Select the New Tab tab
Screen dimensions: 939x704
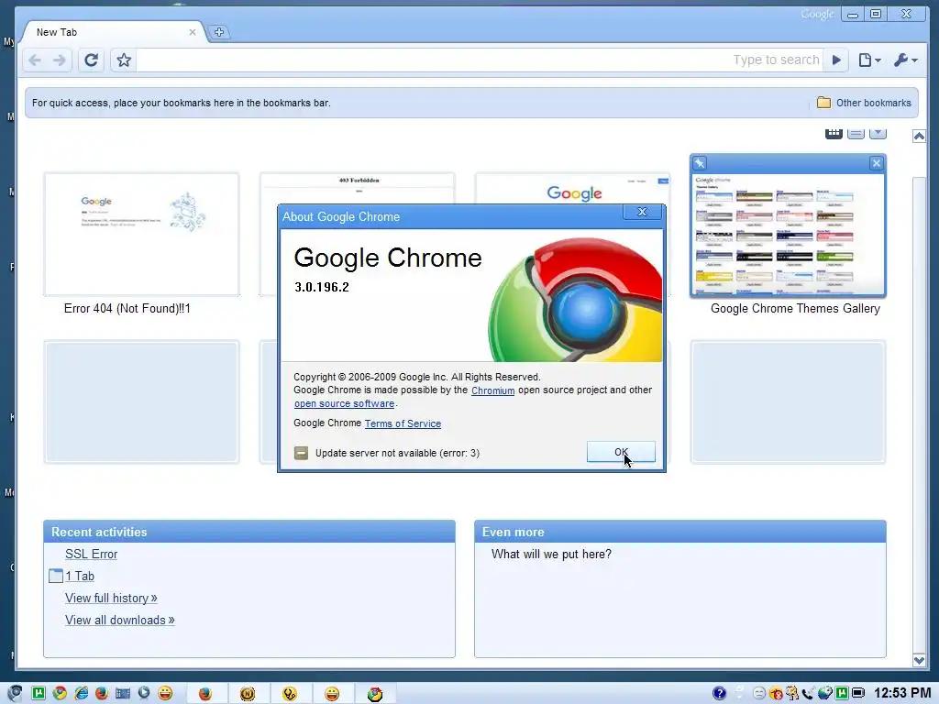(x=114, y=32)
